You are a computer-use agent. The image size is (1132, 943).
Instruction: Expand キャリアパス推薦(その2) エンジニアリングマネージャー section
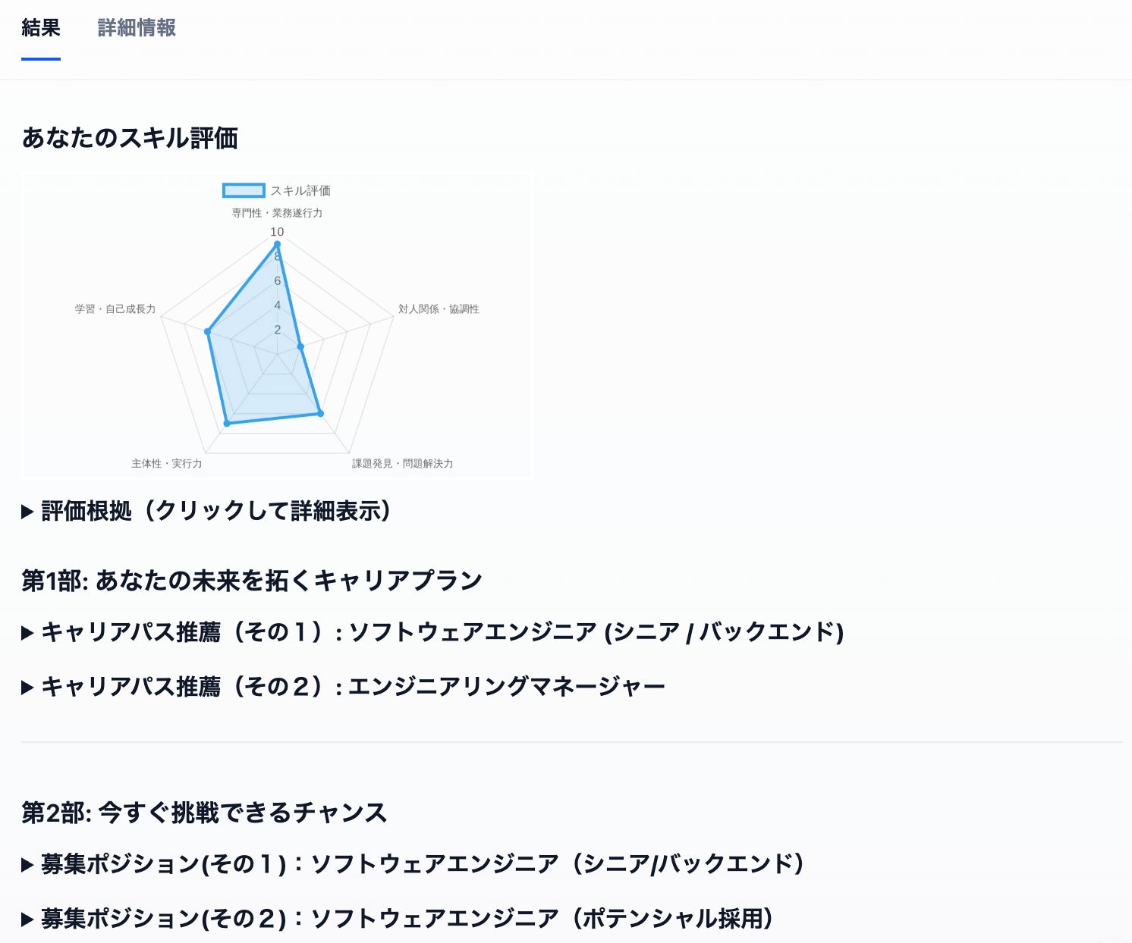pyautogui.click(x=353, y=687)
